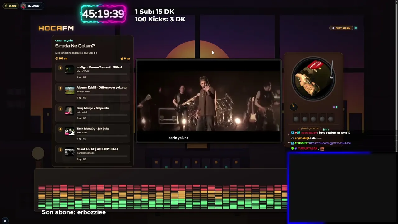Select 'Murat Abi GF | AÇ KAPIYI PALA' title

click(98, 149)
